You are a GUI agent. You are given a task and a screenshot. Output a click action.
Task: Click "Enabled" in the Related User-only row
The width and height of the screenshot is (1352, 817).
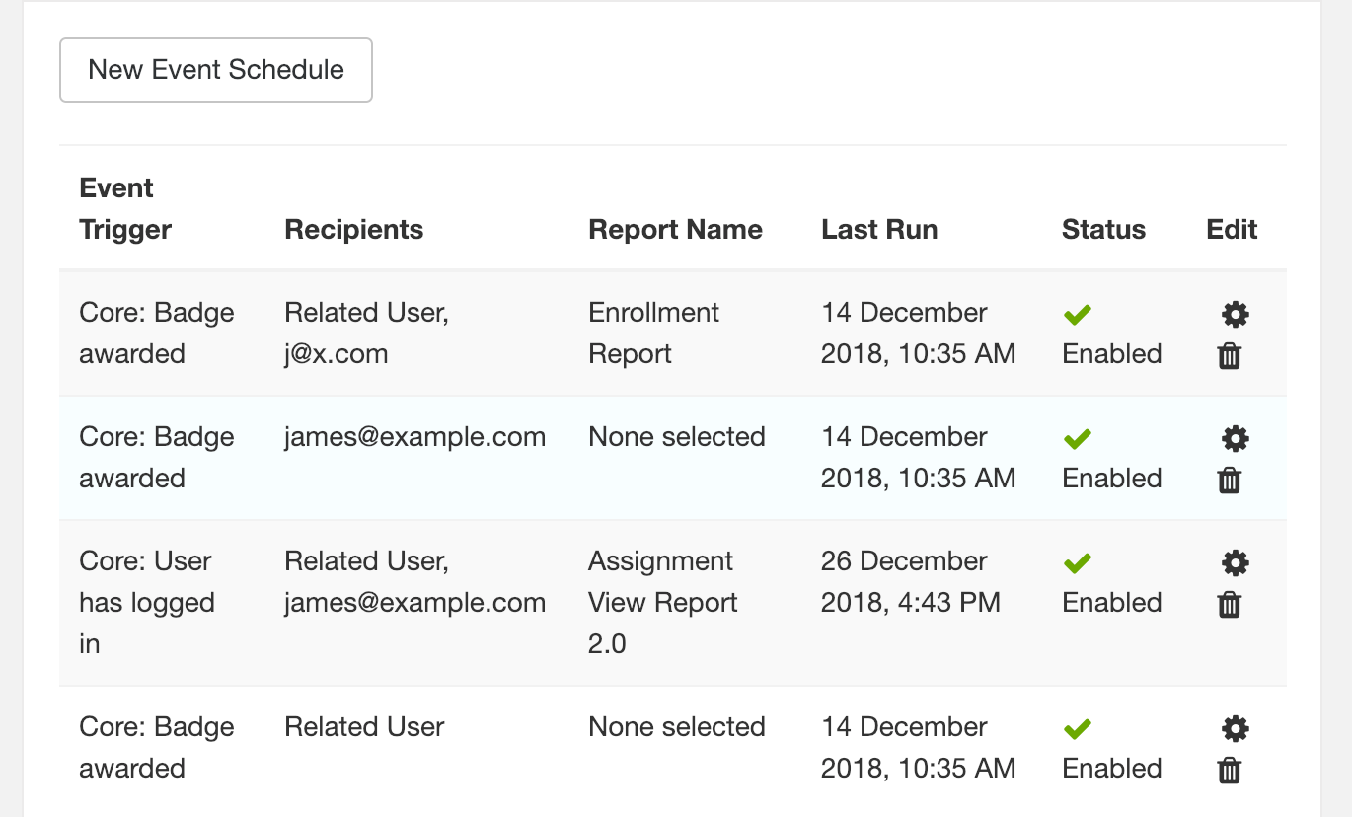(1111, 769)
